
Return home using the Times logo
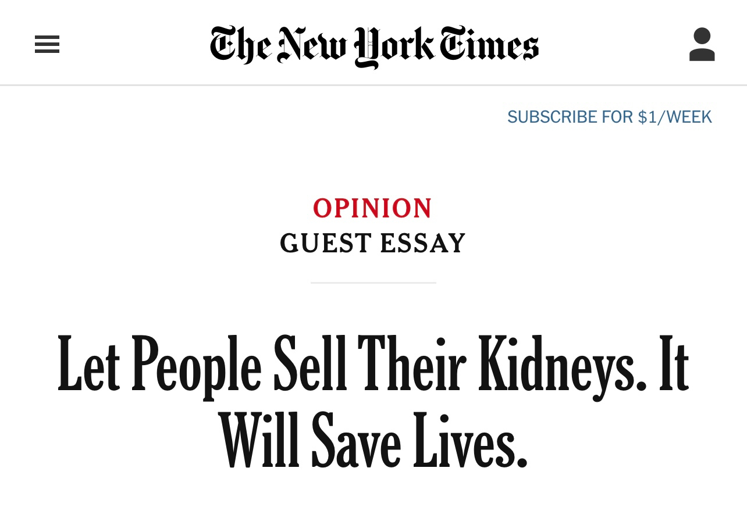pos(374,45)
